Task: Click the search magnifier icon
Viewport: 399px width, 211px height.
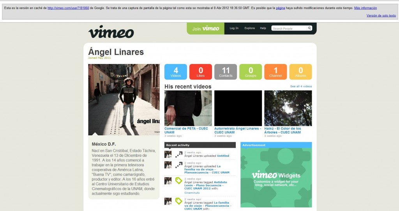Action: click(309, 28)
